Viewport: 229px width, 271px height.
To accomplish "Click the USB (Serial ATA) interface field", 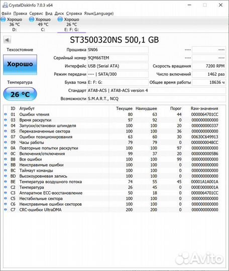I will tap(118, 66).
